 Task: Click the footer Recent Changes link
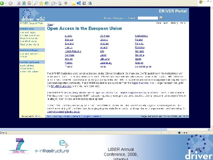point(81,116)
